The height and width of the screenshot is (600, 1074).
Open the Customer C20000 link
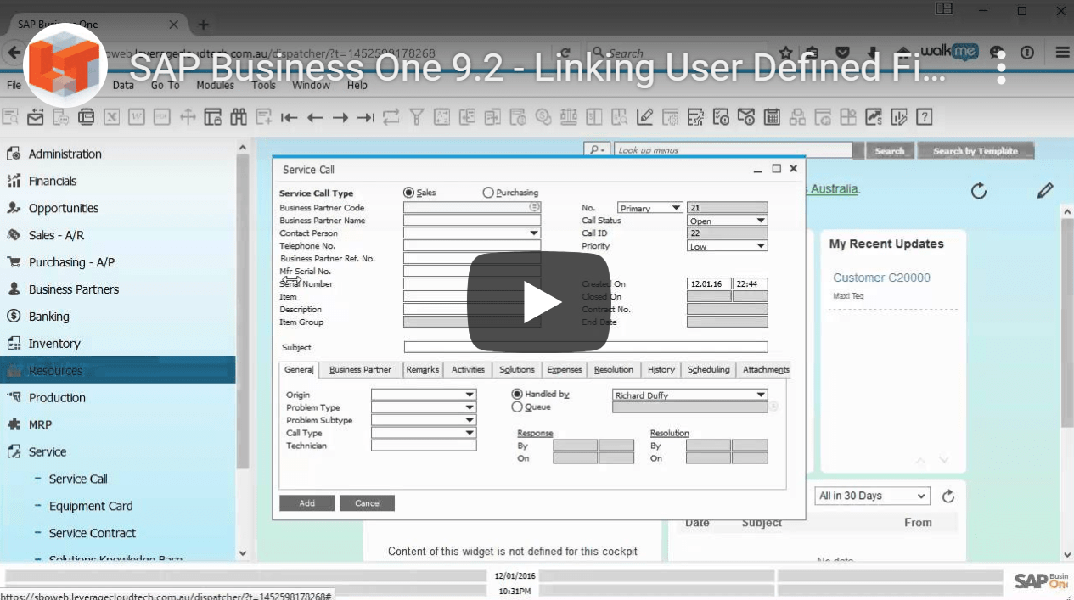[x=881, y=278]
